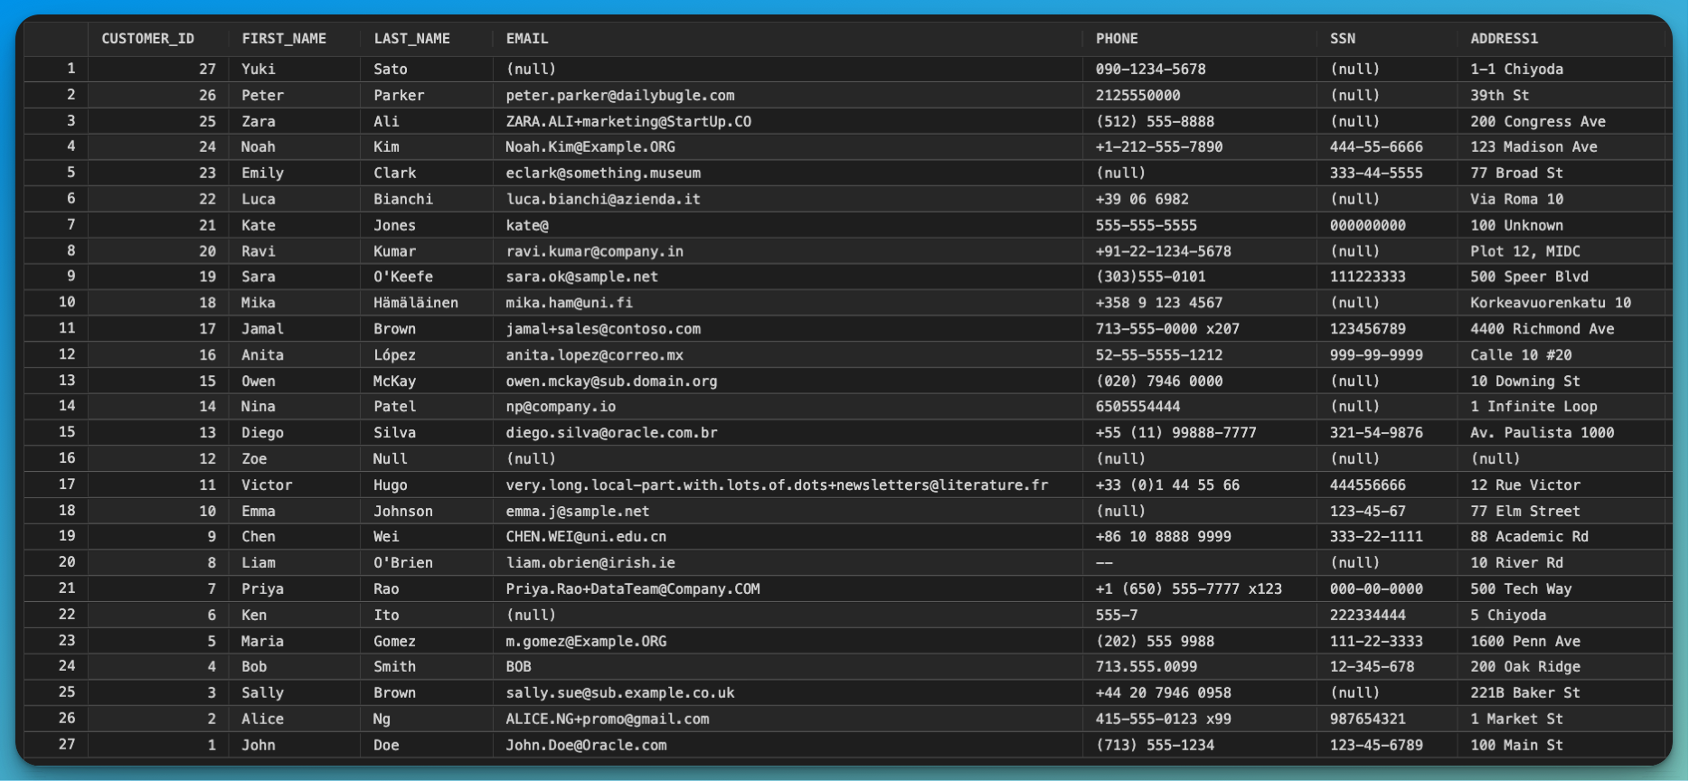Click the SSN cell 000-00-0000
Viewport: 1689px width, 781px height.
pos(1376,589)
